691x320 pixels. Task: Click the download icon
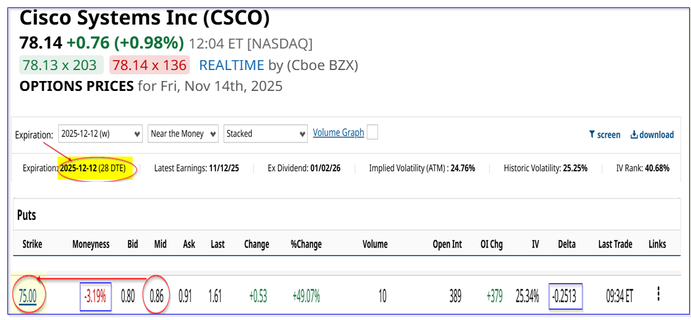coord(634,135)
